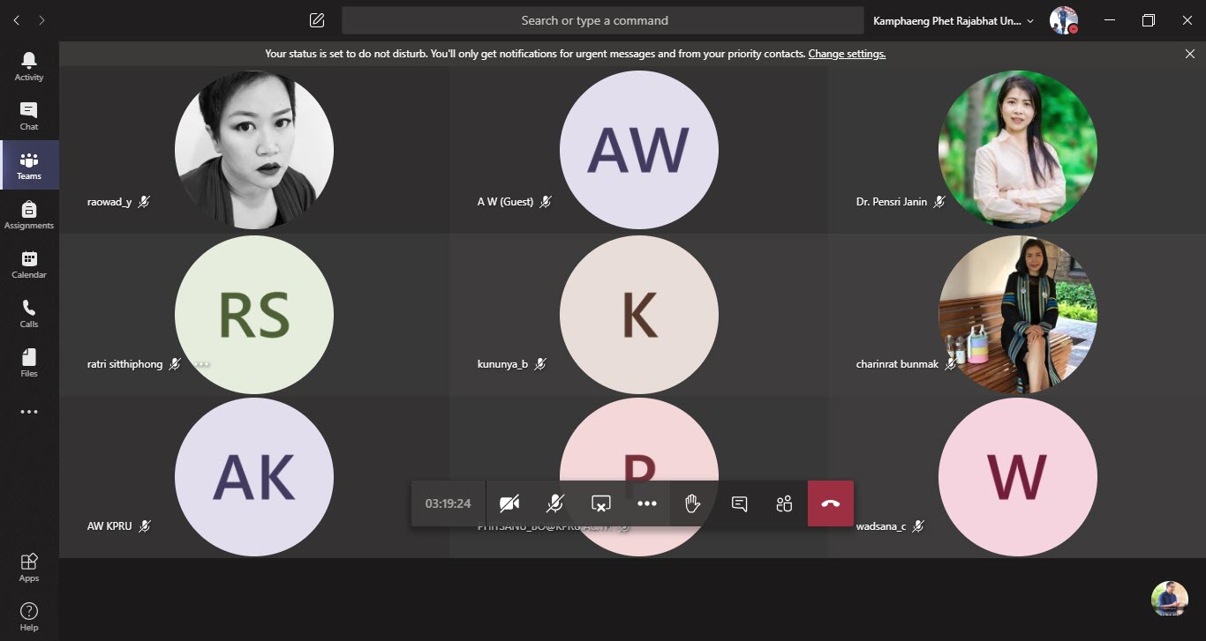Show the meeting participants panel
Viewport: 1206px width, 641px height.
coord(784,503)
